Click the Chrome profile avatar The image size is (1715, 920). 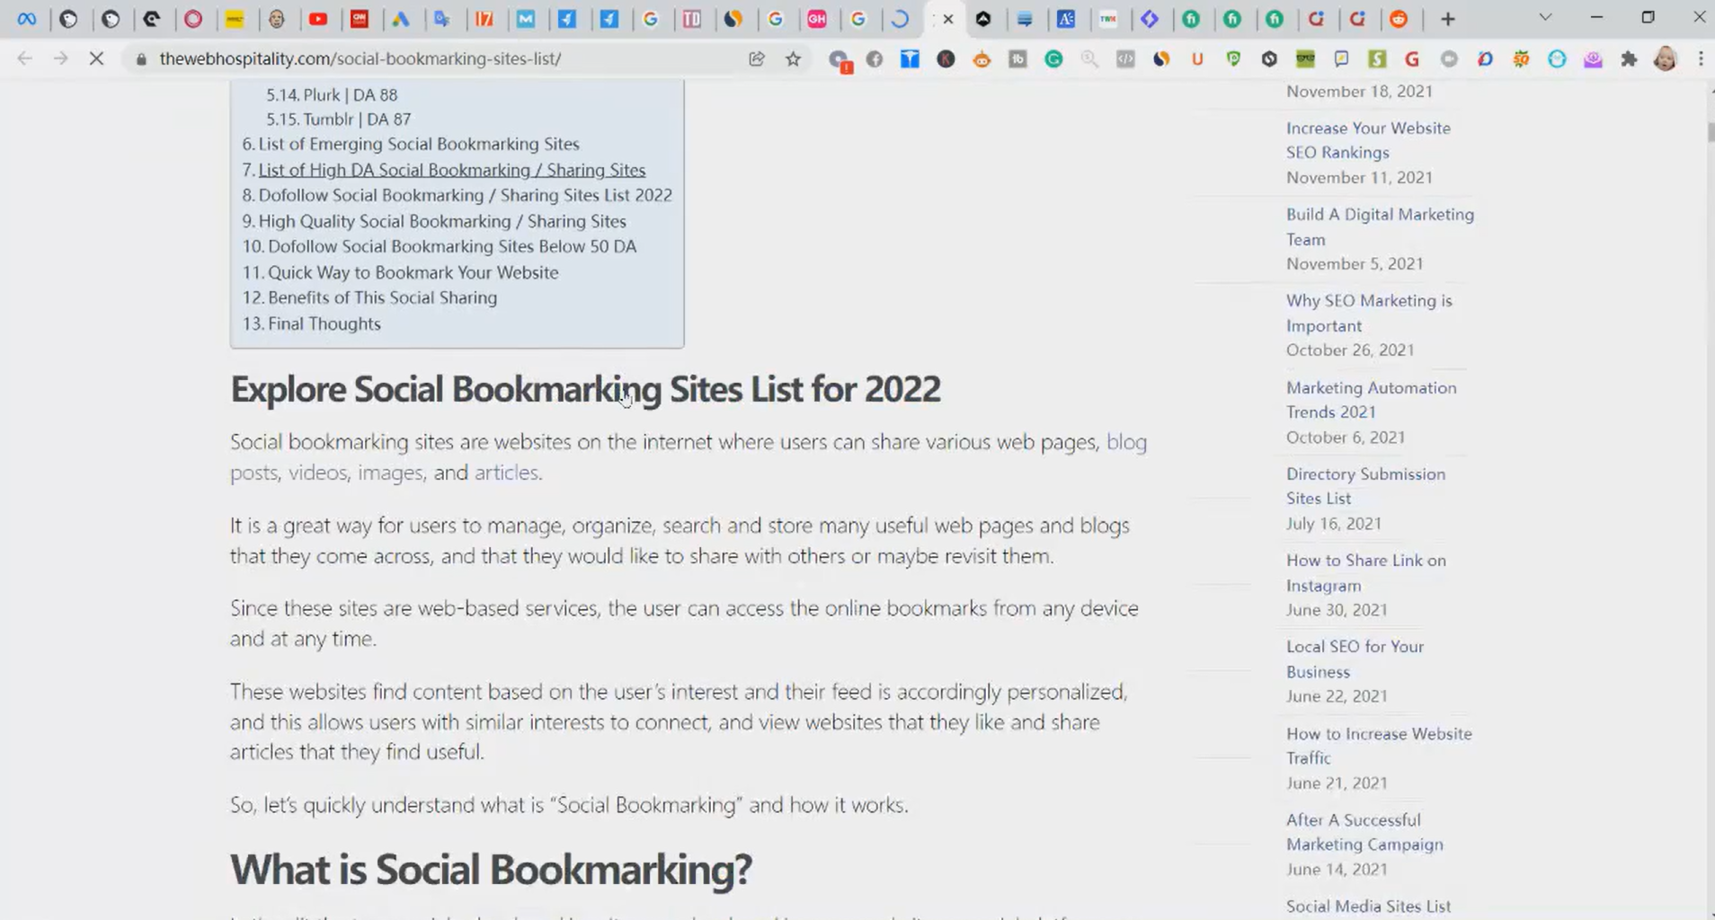(1665, 59)
